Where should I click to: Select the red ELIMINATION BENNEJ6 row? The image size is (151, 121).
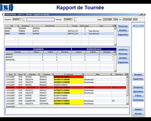(66, 87)
